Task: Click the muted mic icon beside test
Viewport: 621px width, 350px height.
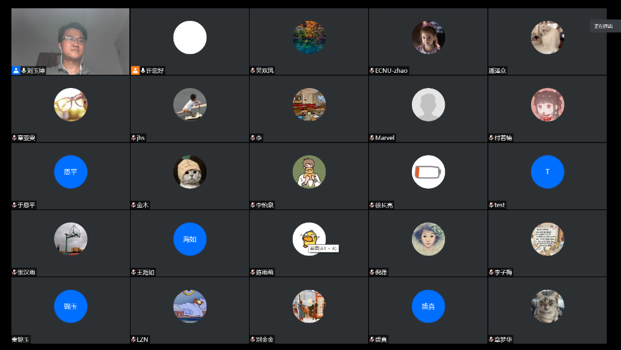Action: [491, 205]
